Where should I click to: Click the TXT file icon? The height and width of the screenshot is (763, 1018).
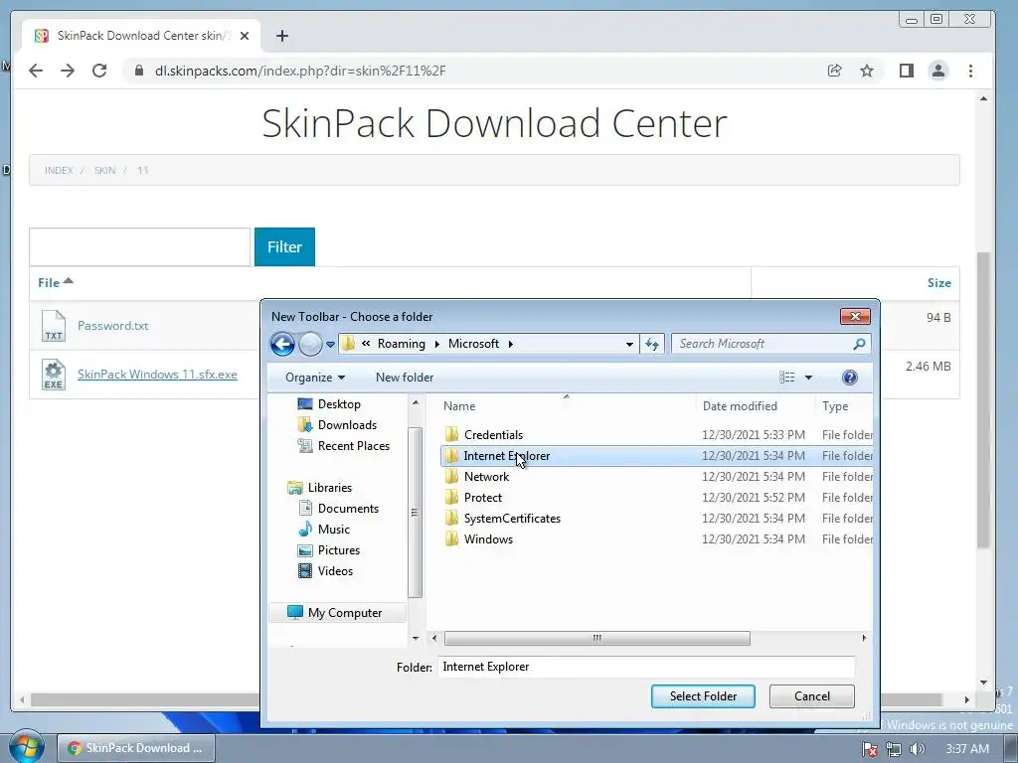click(x=54, y=326)
